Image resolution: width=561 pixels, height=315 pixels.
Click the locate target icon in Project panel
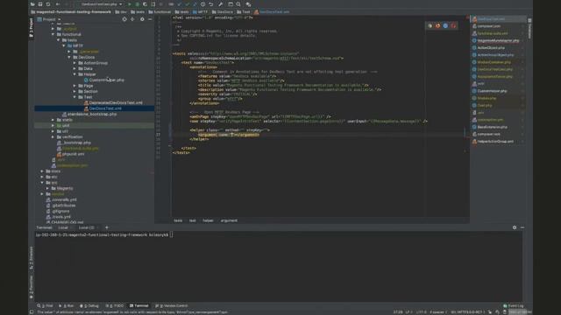coord(124,19)
